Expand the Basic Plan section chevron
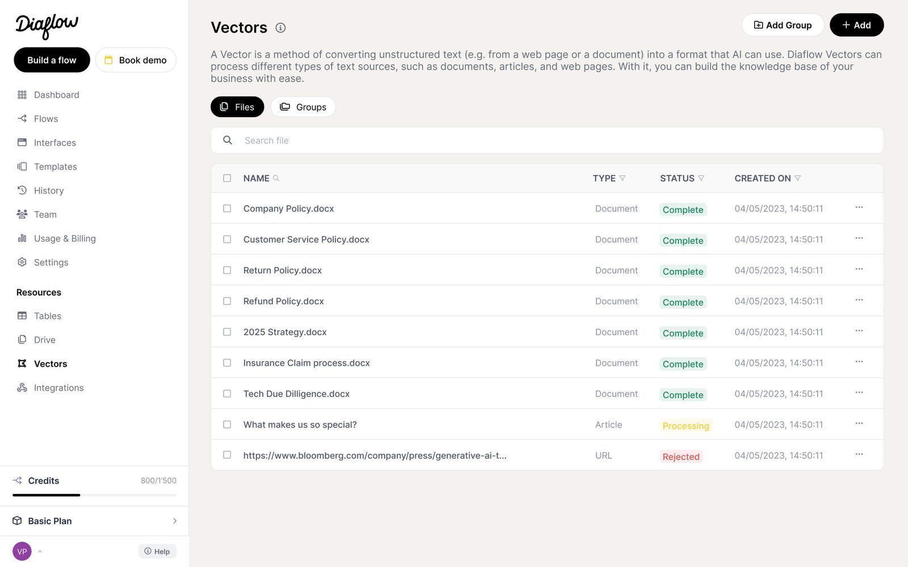Image resolution: width=908 pixels, height=567 pixels. 174,521
